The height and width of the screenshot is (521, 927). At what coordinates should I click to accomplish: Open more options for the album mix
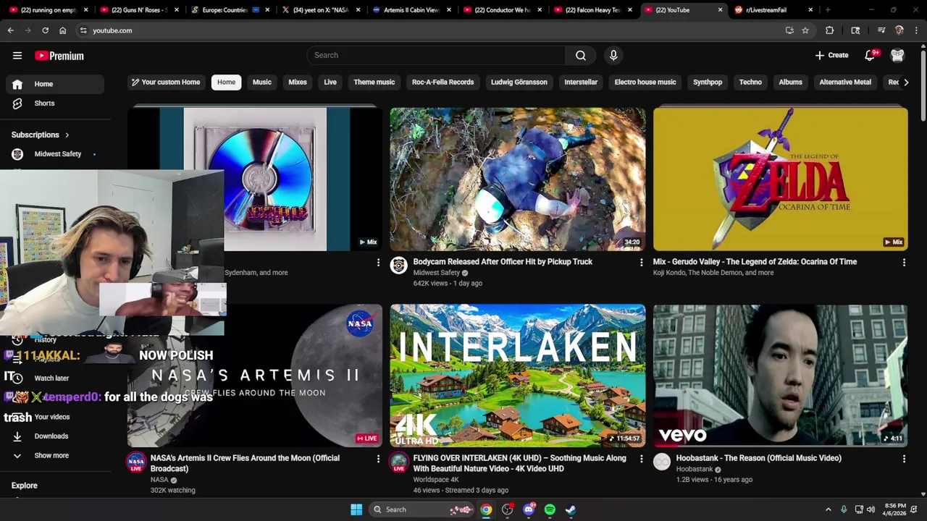click(378, 263)
